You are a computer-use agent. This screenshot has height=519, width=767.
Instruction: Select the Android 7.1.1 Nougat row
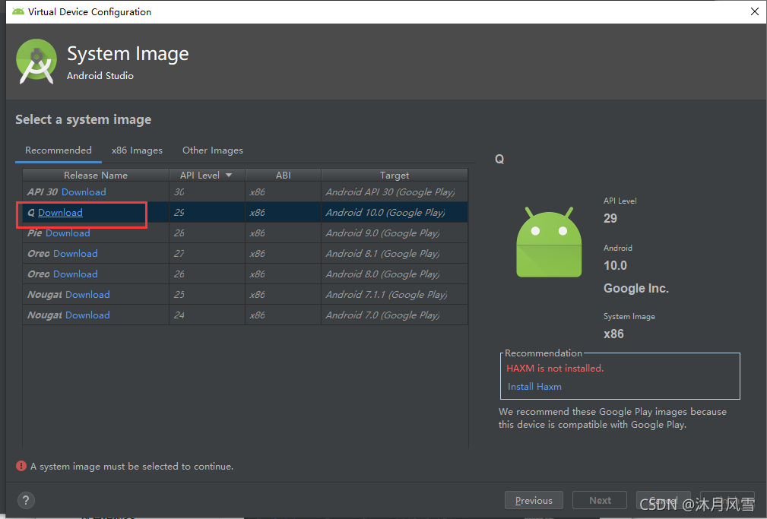(245, 295)
